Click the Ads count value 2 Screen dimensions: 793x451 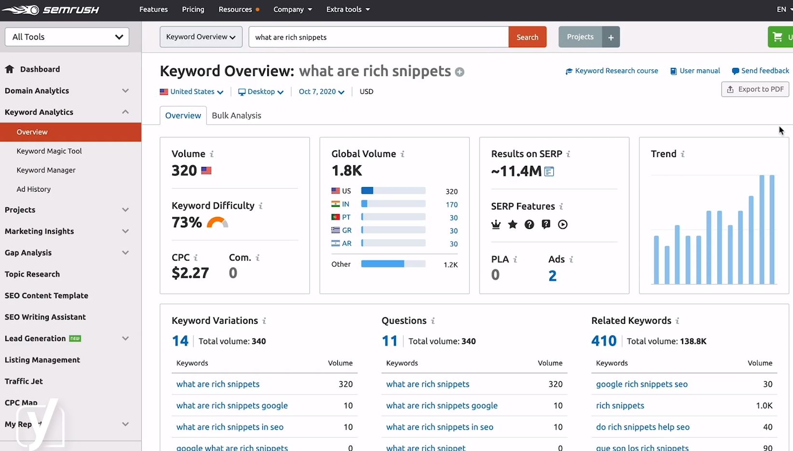(x=552, y=276)
